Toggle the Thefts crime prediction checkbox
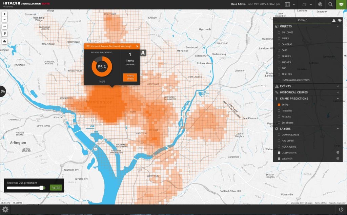347x215 pixels. point(279,105)
